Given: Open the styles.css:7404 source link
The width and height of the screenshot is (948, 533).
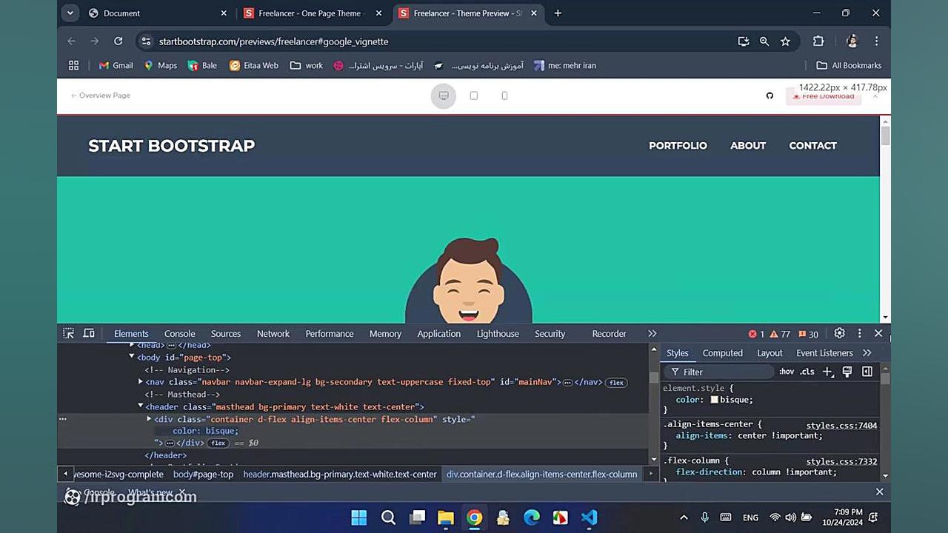Looking at the screenshot, I should [x=841, y=426].
